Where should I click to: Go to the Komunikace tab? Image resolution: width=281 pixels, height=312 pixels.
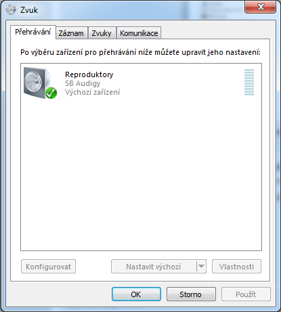(x=139, y=33)
